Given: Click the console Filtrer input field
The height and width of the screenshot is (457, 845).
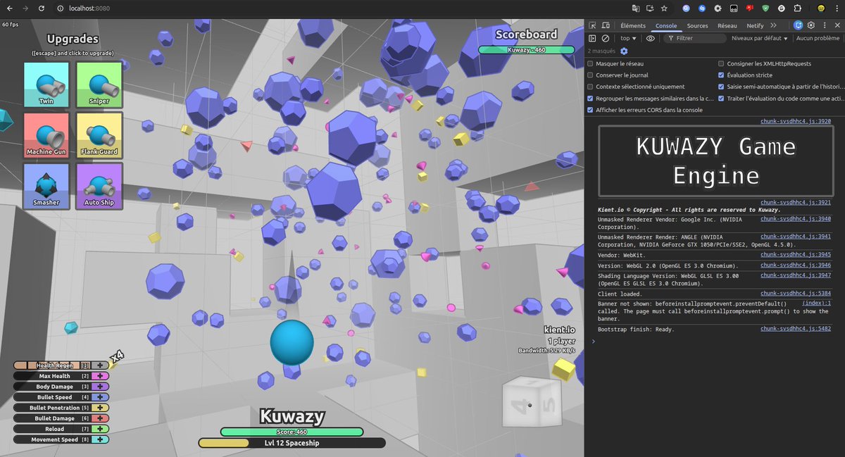Looking at the screenshot, I should (694, 38).
